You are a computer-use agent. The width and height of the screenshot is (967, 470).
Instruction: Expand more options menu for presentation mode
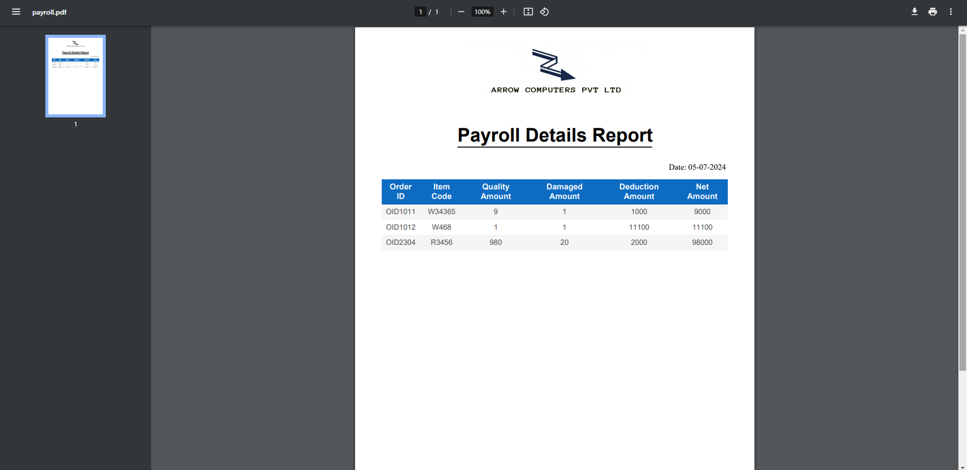tap(951, 12)
